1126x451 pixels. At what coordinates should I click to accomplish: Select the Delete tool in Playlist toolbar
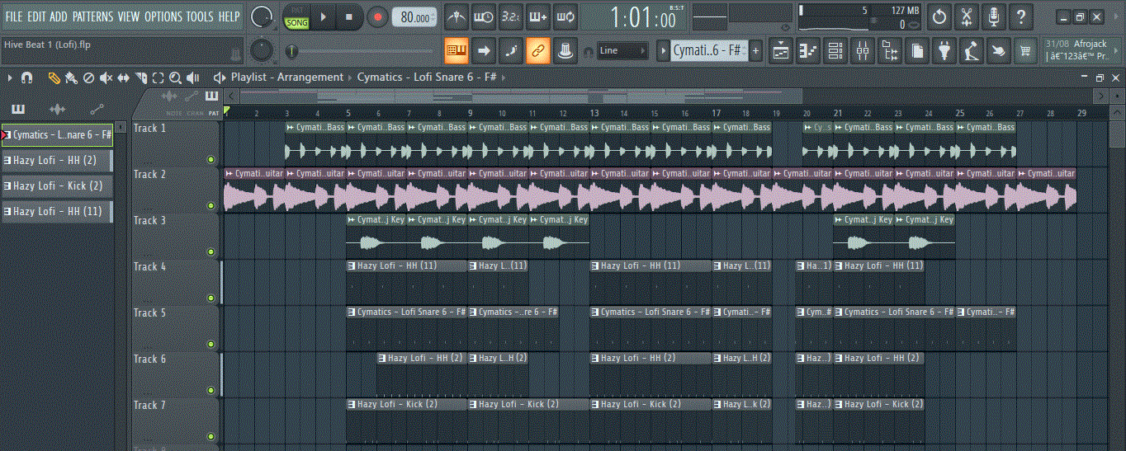pyautogui.click(x=88, y=78)
